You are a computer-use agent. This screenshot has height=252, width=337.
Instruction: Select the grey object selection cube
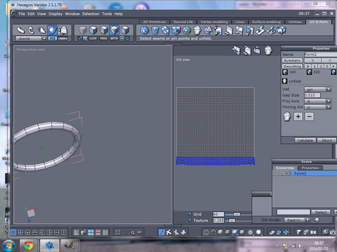coord(83,30)
